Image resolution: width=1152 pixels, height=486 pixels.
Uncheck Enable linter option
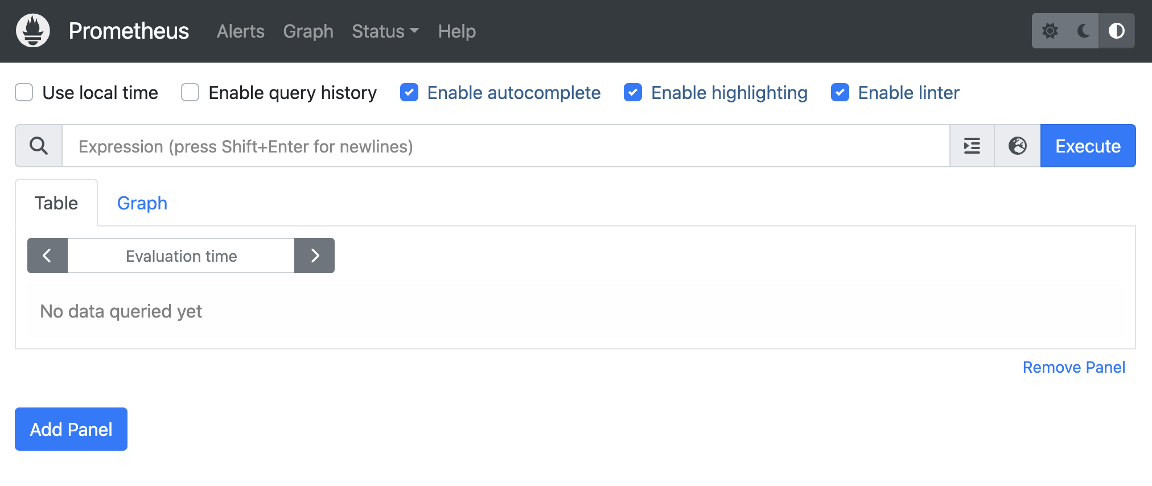840,92
